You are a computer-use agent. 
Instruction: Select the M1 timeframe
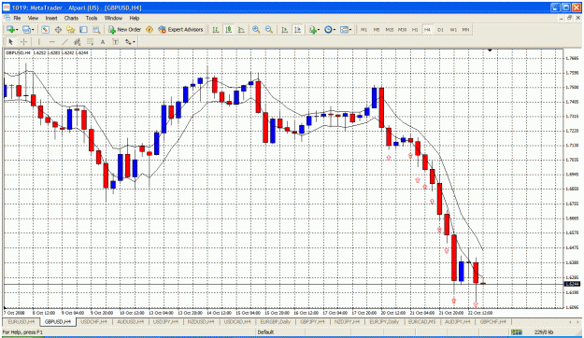(x=363, y=29)
